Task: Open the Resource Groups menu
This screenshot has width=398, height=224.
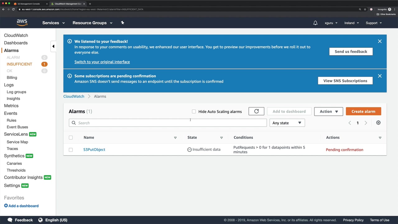Action: 92,23
